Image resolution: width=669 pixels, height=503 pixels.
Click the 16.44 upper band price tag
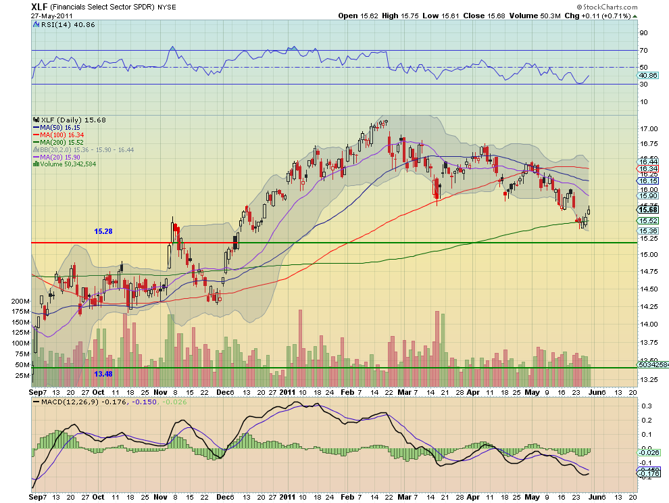(x=648, y=162)
